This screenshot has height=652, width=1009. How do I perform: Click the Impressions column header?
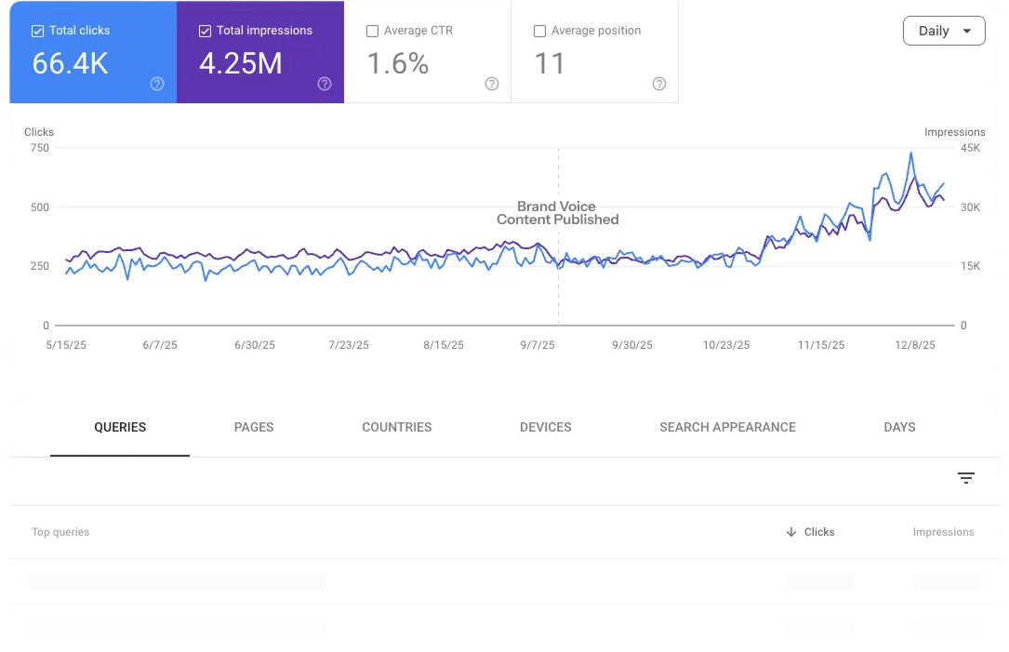click(943, 531)
